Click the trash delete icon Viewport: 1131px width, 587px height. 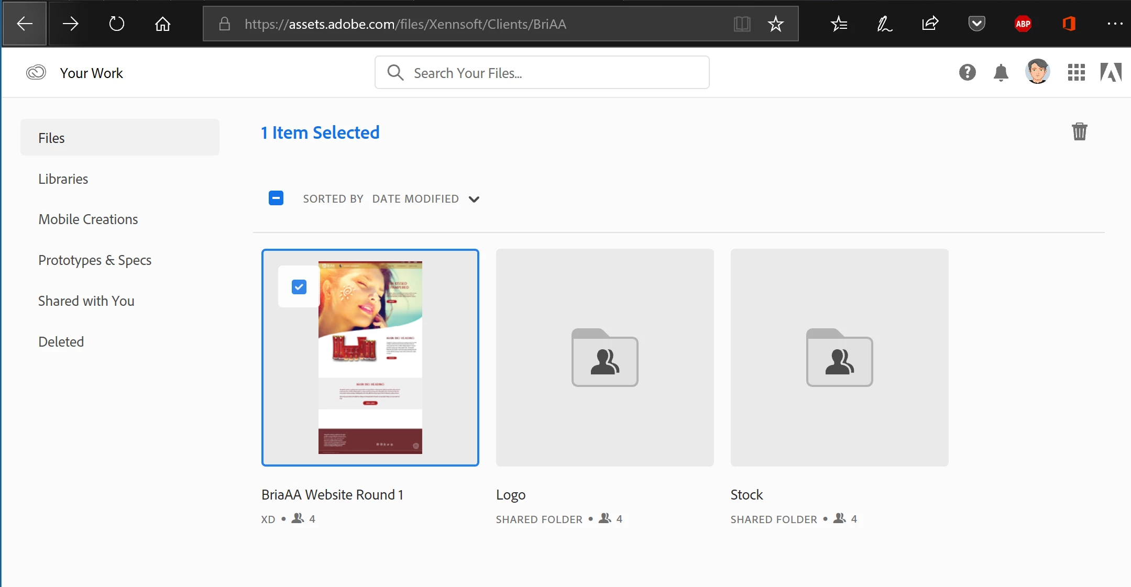point(1079,131)
